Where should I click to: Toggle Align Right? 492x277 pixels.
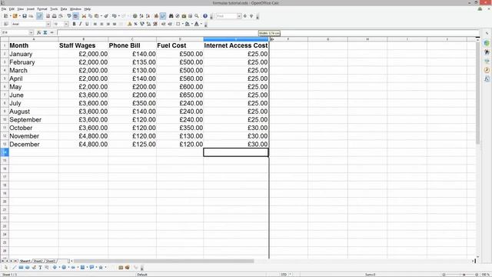click(108, 24)
